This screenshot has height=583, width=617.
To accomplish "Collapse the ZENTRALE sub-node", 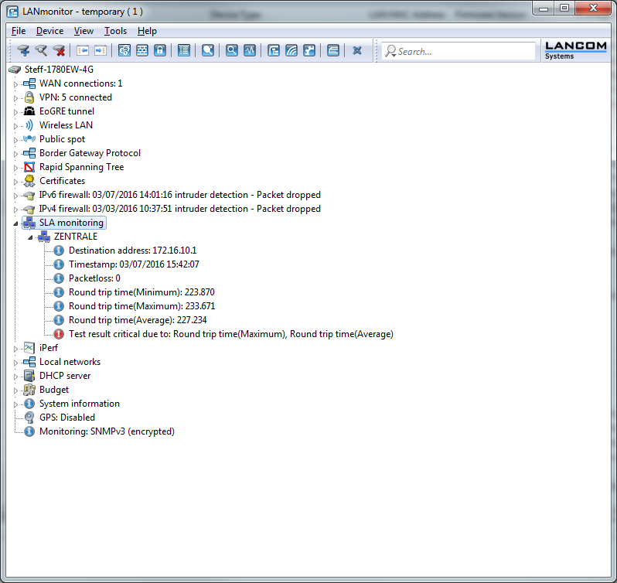I will pyautogui.click(x=30, y=237).
